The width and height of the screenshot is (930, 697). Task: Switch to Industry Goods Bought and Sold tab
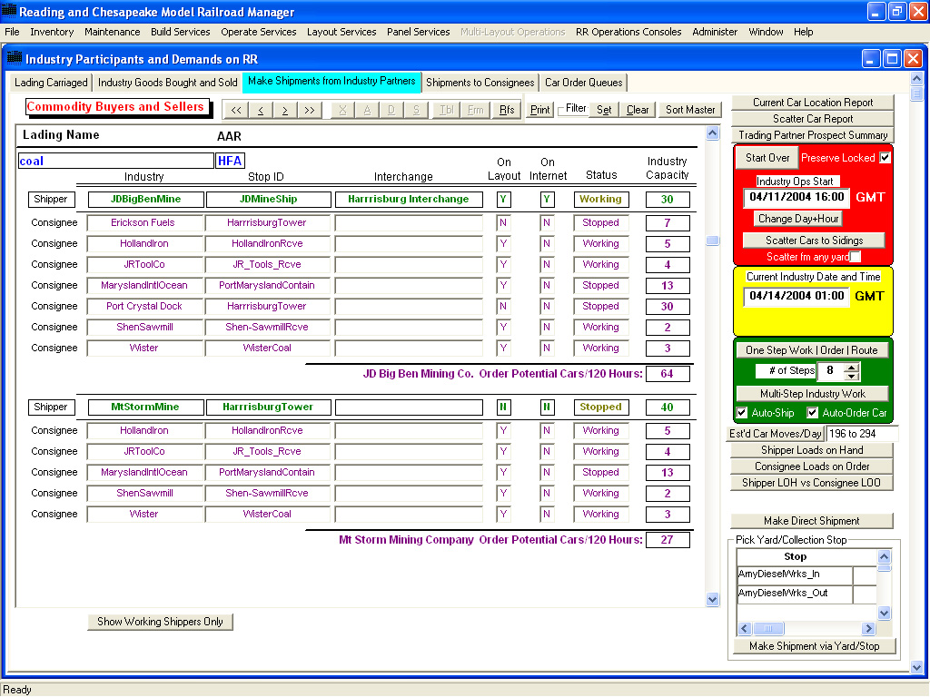click(168, 83)
